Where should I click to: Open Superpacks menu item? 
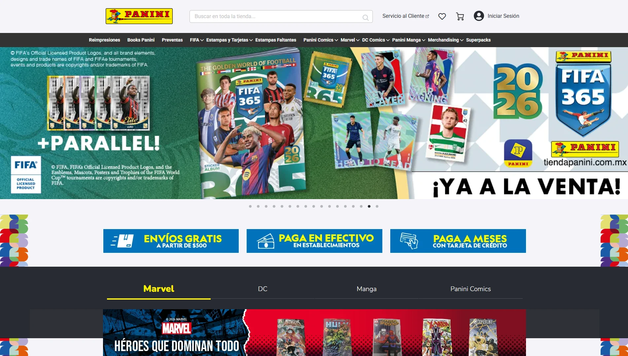pos(478,40)
